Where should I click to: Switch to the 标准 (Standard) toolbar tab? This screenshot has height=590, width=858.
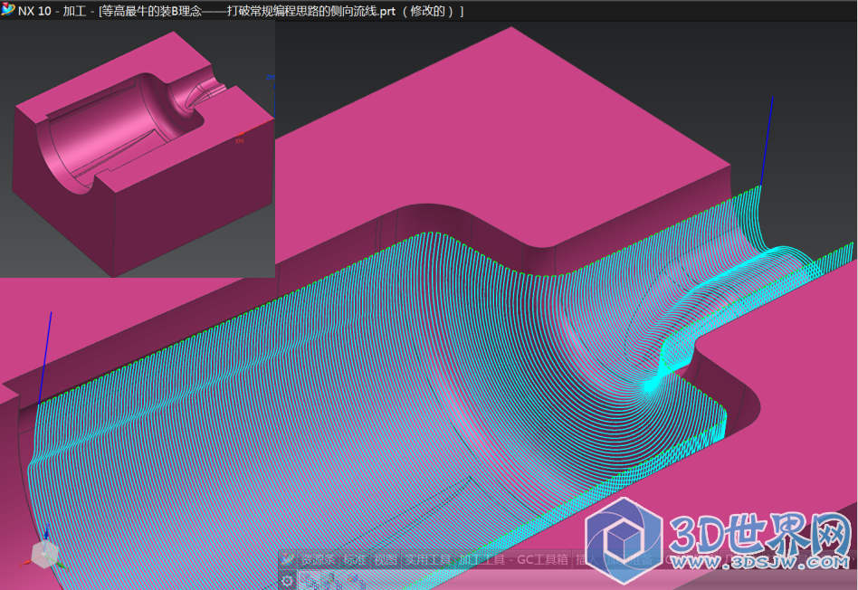tap(356, 559)
